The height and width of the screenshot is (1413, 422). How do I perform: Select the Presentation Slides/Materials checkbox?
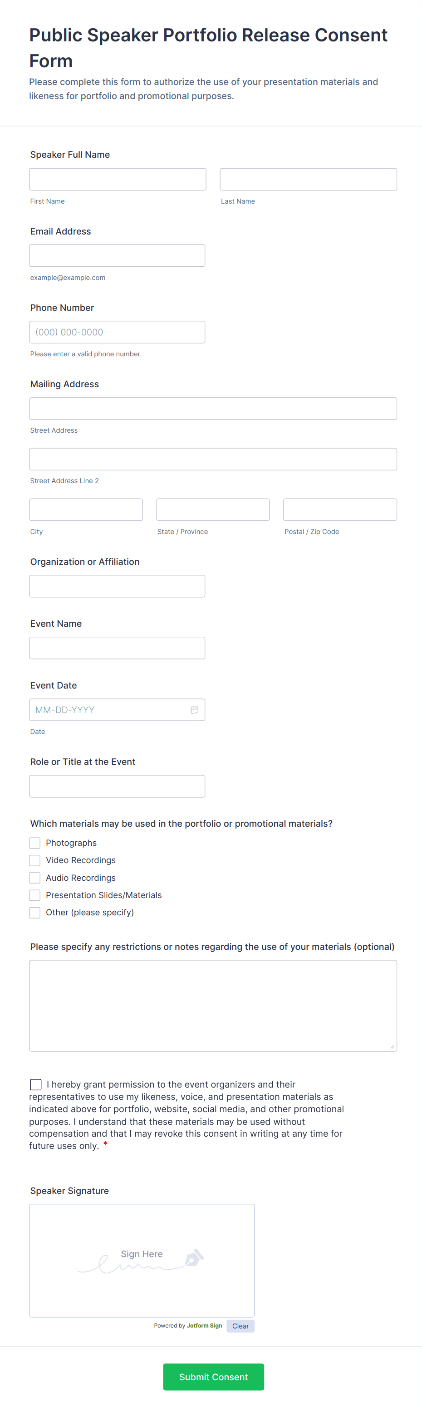click(35, 895)
